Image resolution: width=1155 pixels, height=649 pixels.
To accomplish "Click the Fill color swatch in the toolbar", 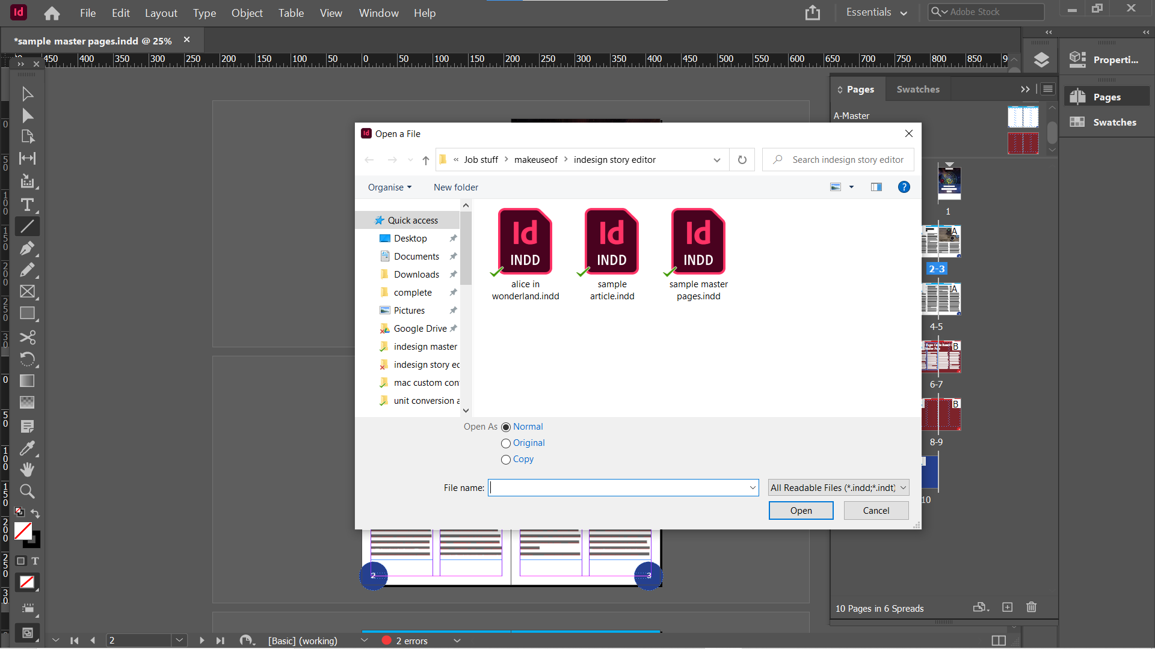I will [x=23, y=531].
